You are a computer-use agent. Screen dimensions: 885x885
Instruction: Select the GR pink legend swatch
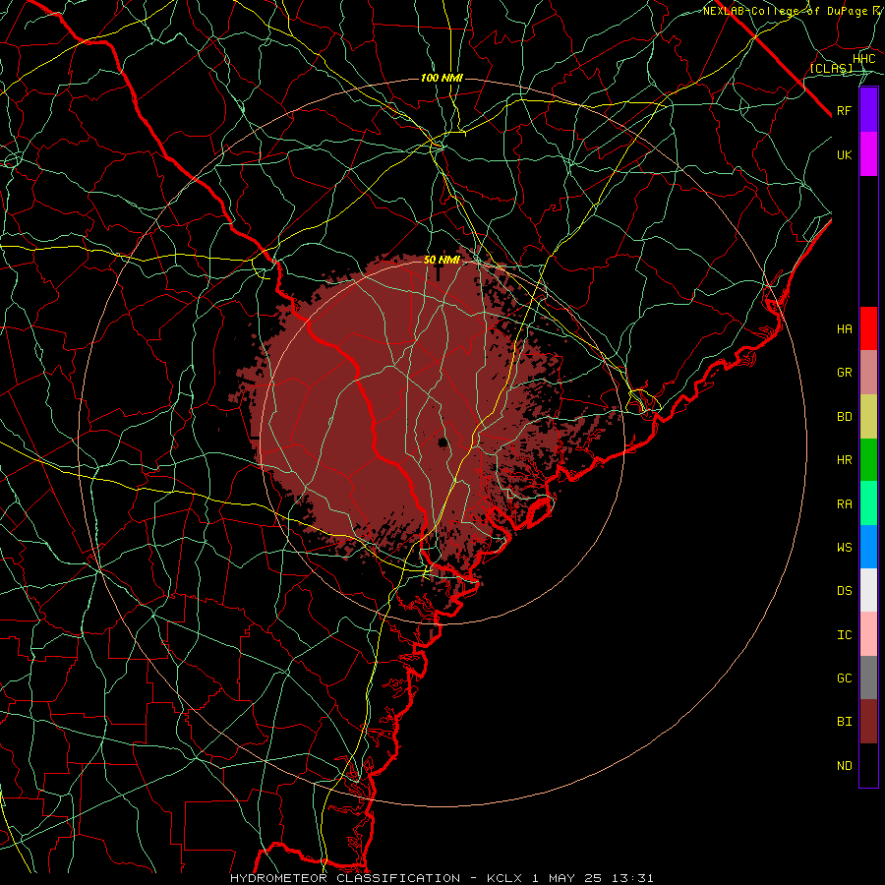click(868, 372)
